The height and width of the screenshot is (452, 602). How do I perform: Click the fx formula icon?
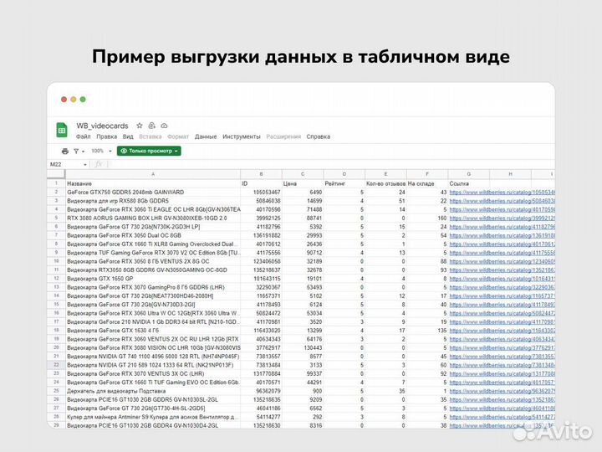click(x=99, y=164)
